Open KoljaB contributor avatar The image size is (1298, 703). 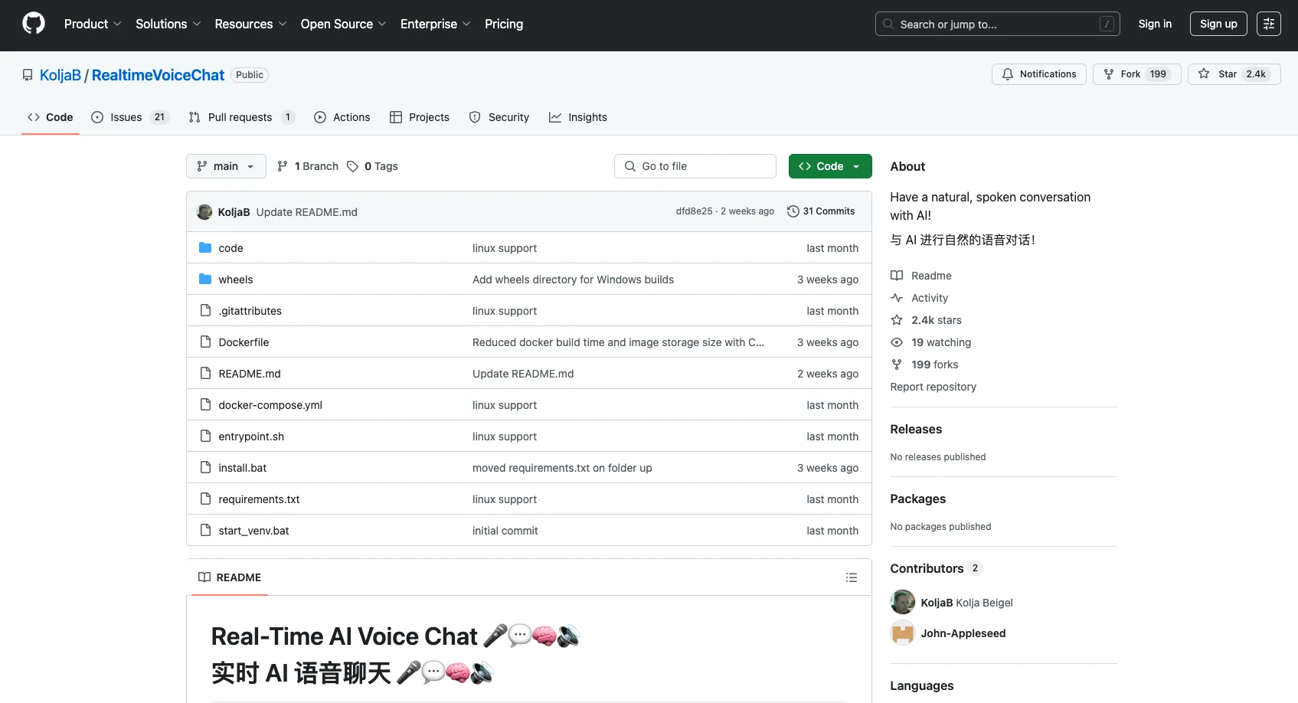pos(903,602)
